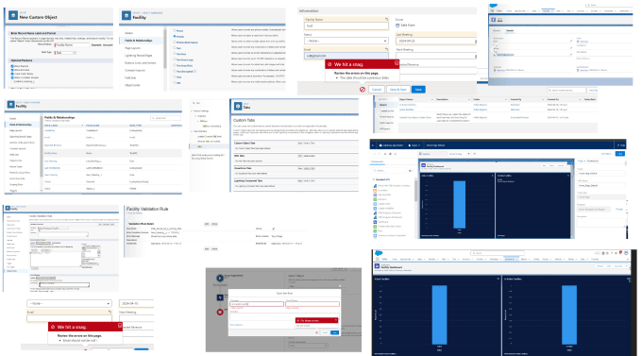Open the Status dropdown showing --None--
The image size is (642, 356).
(x=346, y=41)
